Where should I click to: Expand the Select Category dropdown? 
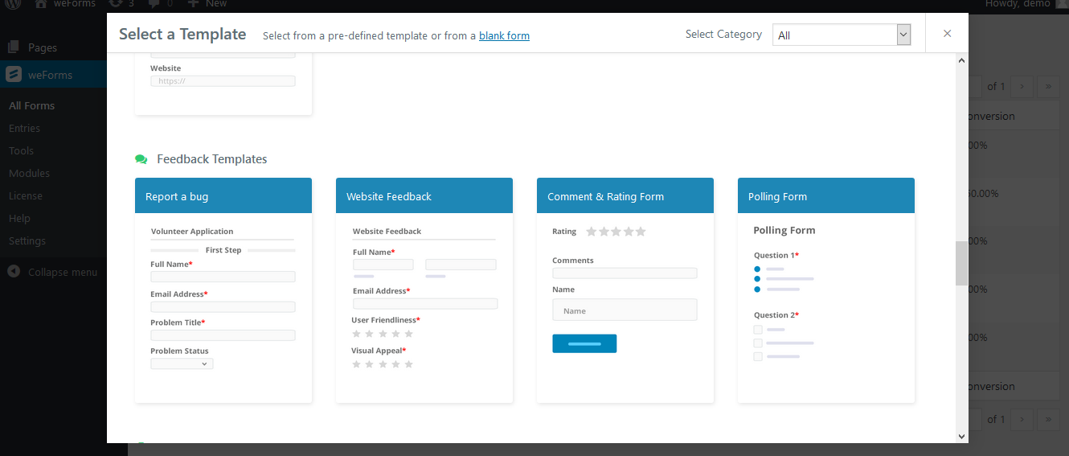pyautogui.click(x=841, y=35)
